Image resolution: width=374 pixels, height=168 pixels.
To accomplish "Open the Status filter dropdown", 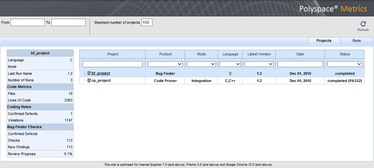I will (x=345, y=64).
